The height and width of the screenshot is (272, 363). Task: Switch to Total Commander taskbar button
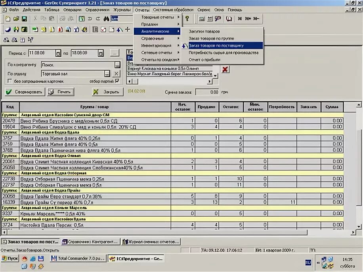coord(78,259)
